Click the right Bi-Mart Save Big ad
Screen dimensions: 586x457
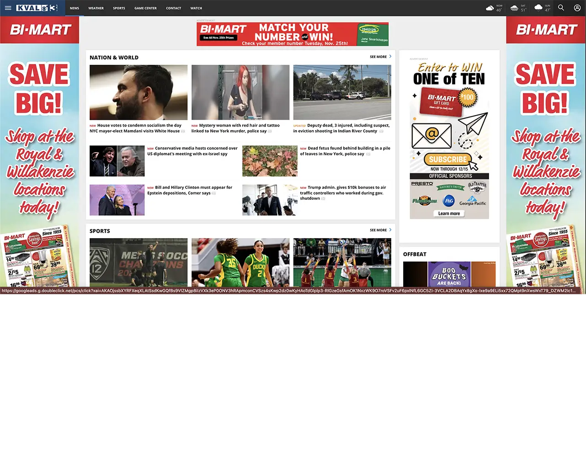tap(546, 153)
